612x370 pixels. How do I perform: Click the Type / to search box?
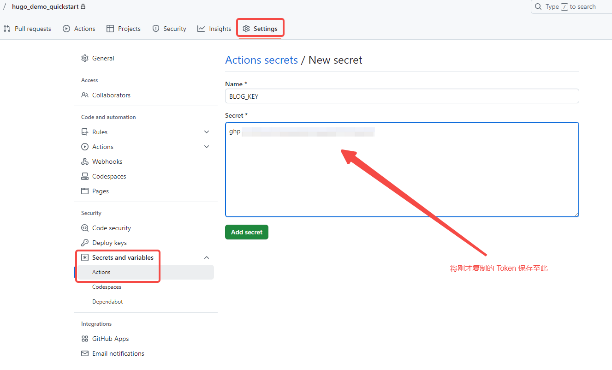tap(571, 6)
